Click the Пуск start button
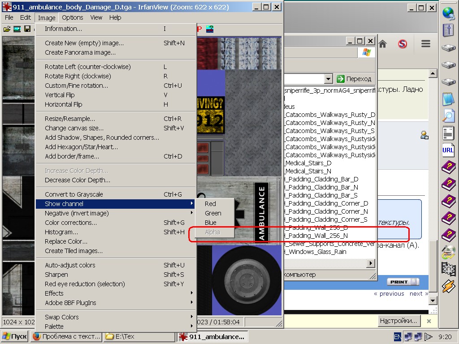 coord(14,337)
